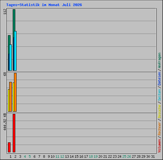Click the yellow Besuche bar for day 1
Image resolution: width=163 pixels, height=160 pixels.
(9, 100)
